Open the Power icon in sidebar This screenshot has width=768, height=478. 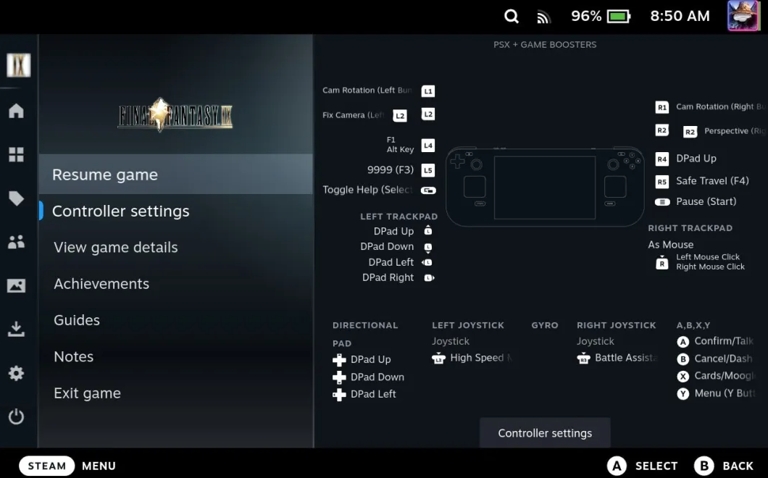pos(16,416)
